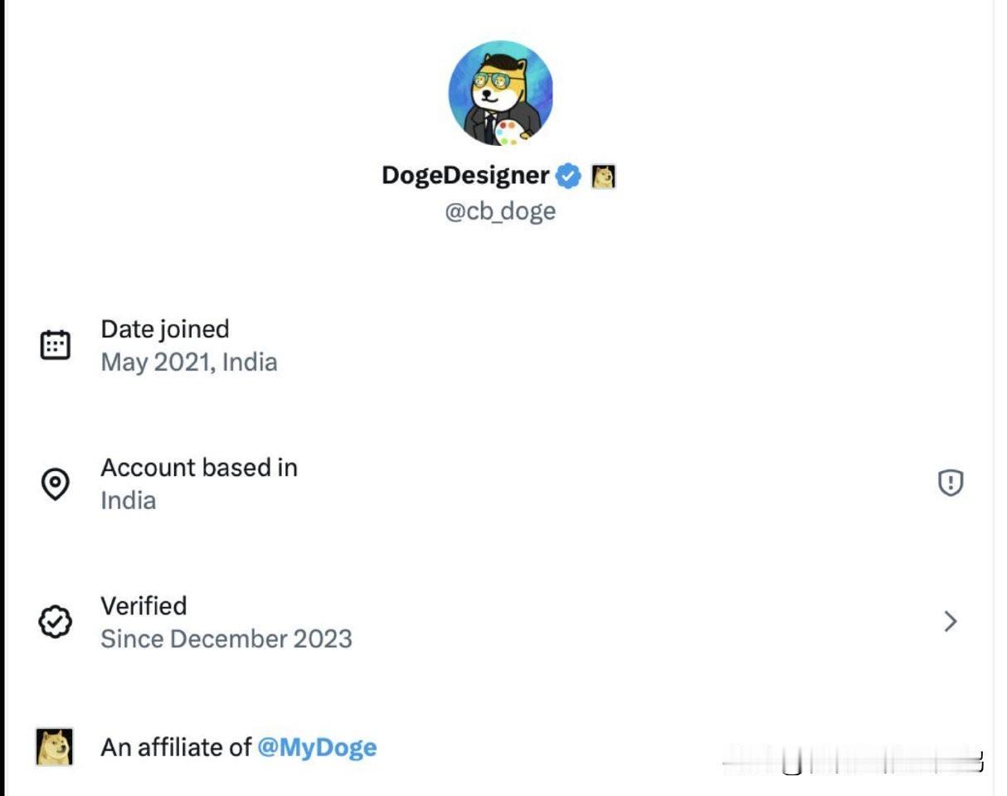1007x796 pixels.
Task: Open the shield info icon for account location
Action: click(951, 483)
